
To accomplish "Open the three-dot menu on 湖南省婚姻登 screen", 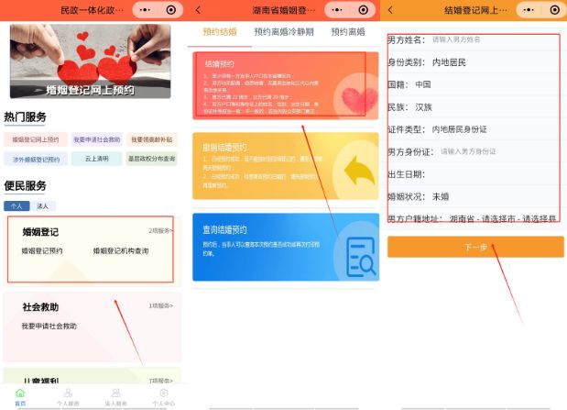I will click(x=337, y=10).
